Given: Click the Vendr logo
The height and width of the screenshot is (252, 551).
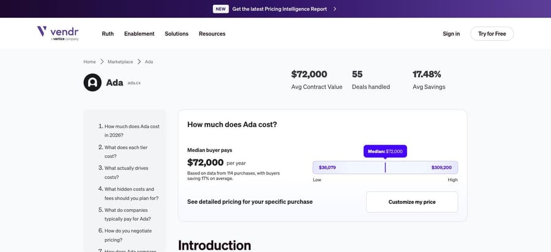Looking at the screenshot, I should point(58,33).
